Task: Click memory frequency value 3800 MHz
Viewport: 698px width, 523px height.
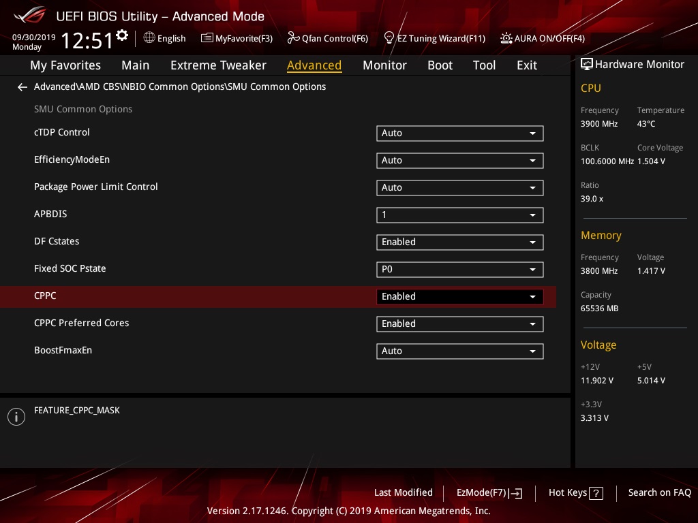Action: click(599, 271)
